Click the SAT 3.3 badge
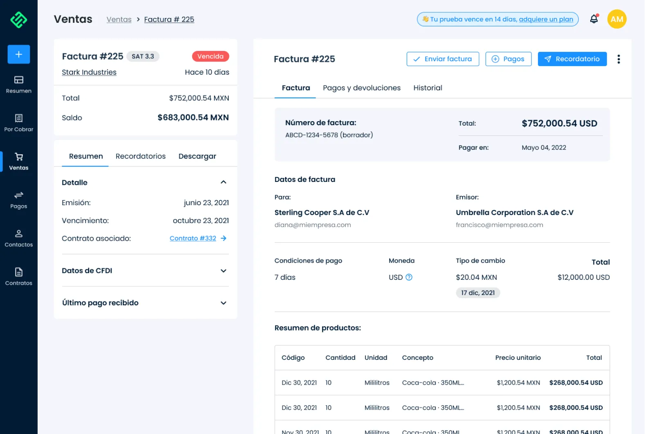Image resolution: width=645 pixels, height=434 pixels. pos(143,56)
